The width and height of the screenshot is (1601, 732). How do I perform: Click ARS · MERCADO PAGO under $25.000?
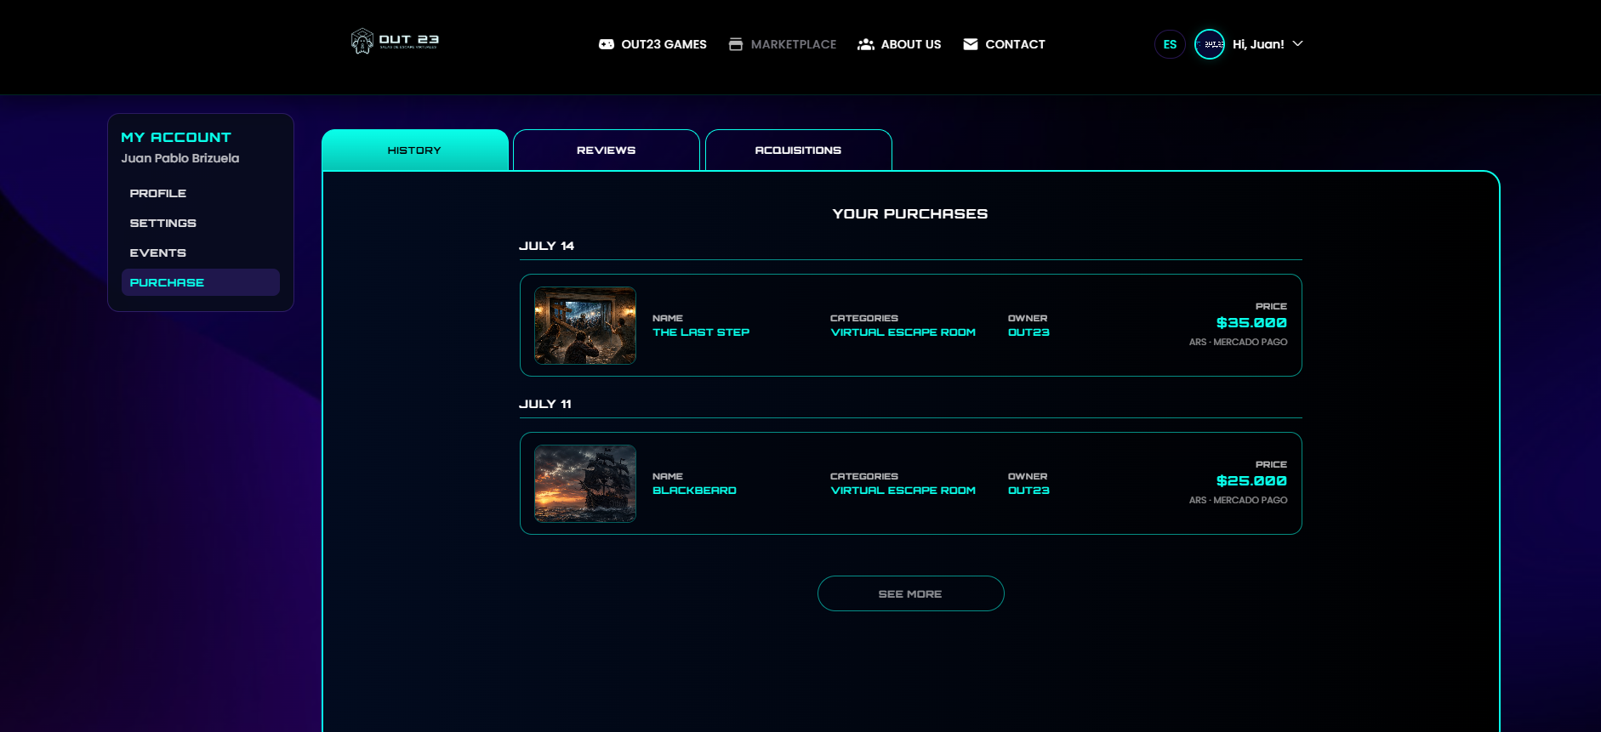(x=1238, y=500)
